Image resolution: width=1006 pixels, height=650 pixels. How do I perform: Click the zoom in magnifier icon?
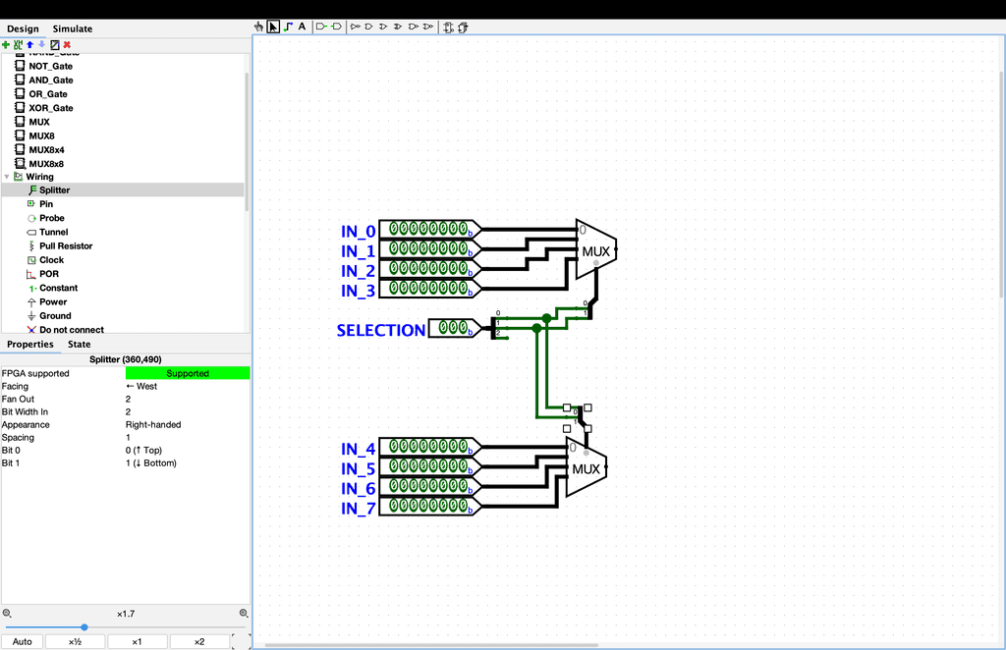[244, 614]
